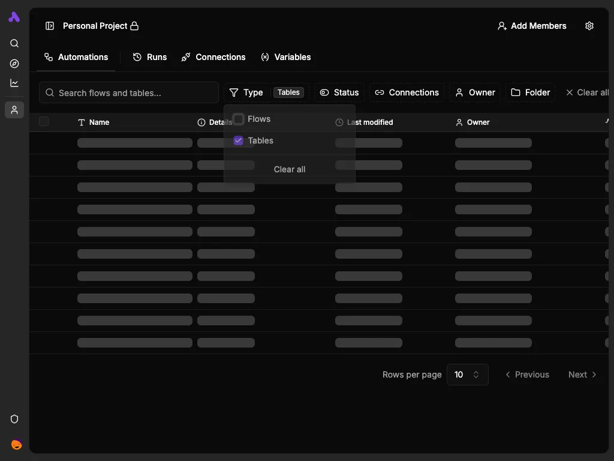Open the Type filter dropdown

pyautogui.click(x=246, y=92)
